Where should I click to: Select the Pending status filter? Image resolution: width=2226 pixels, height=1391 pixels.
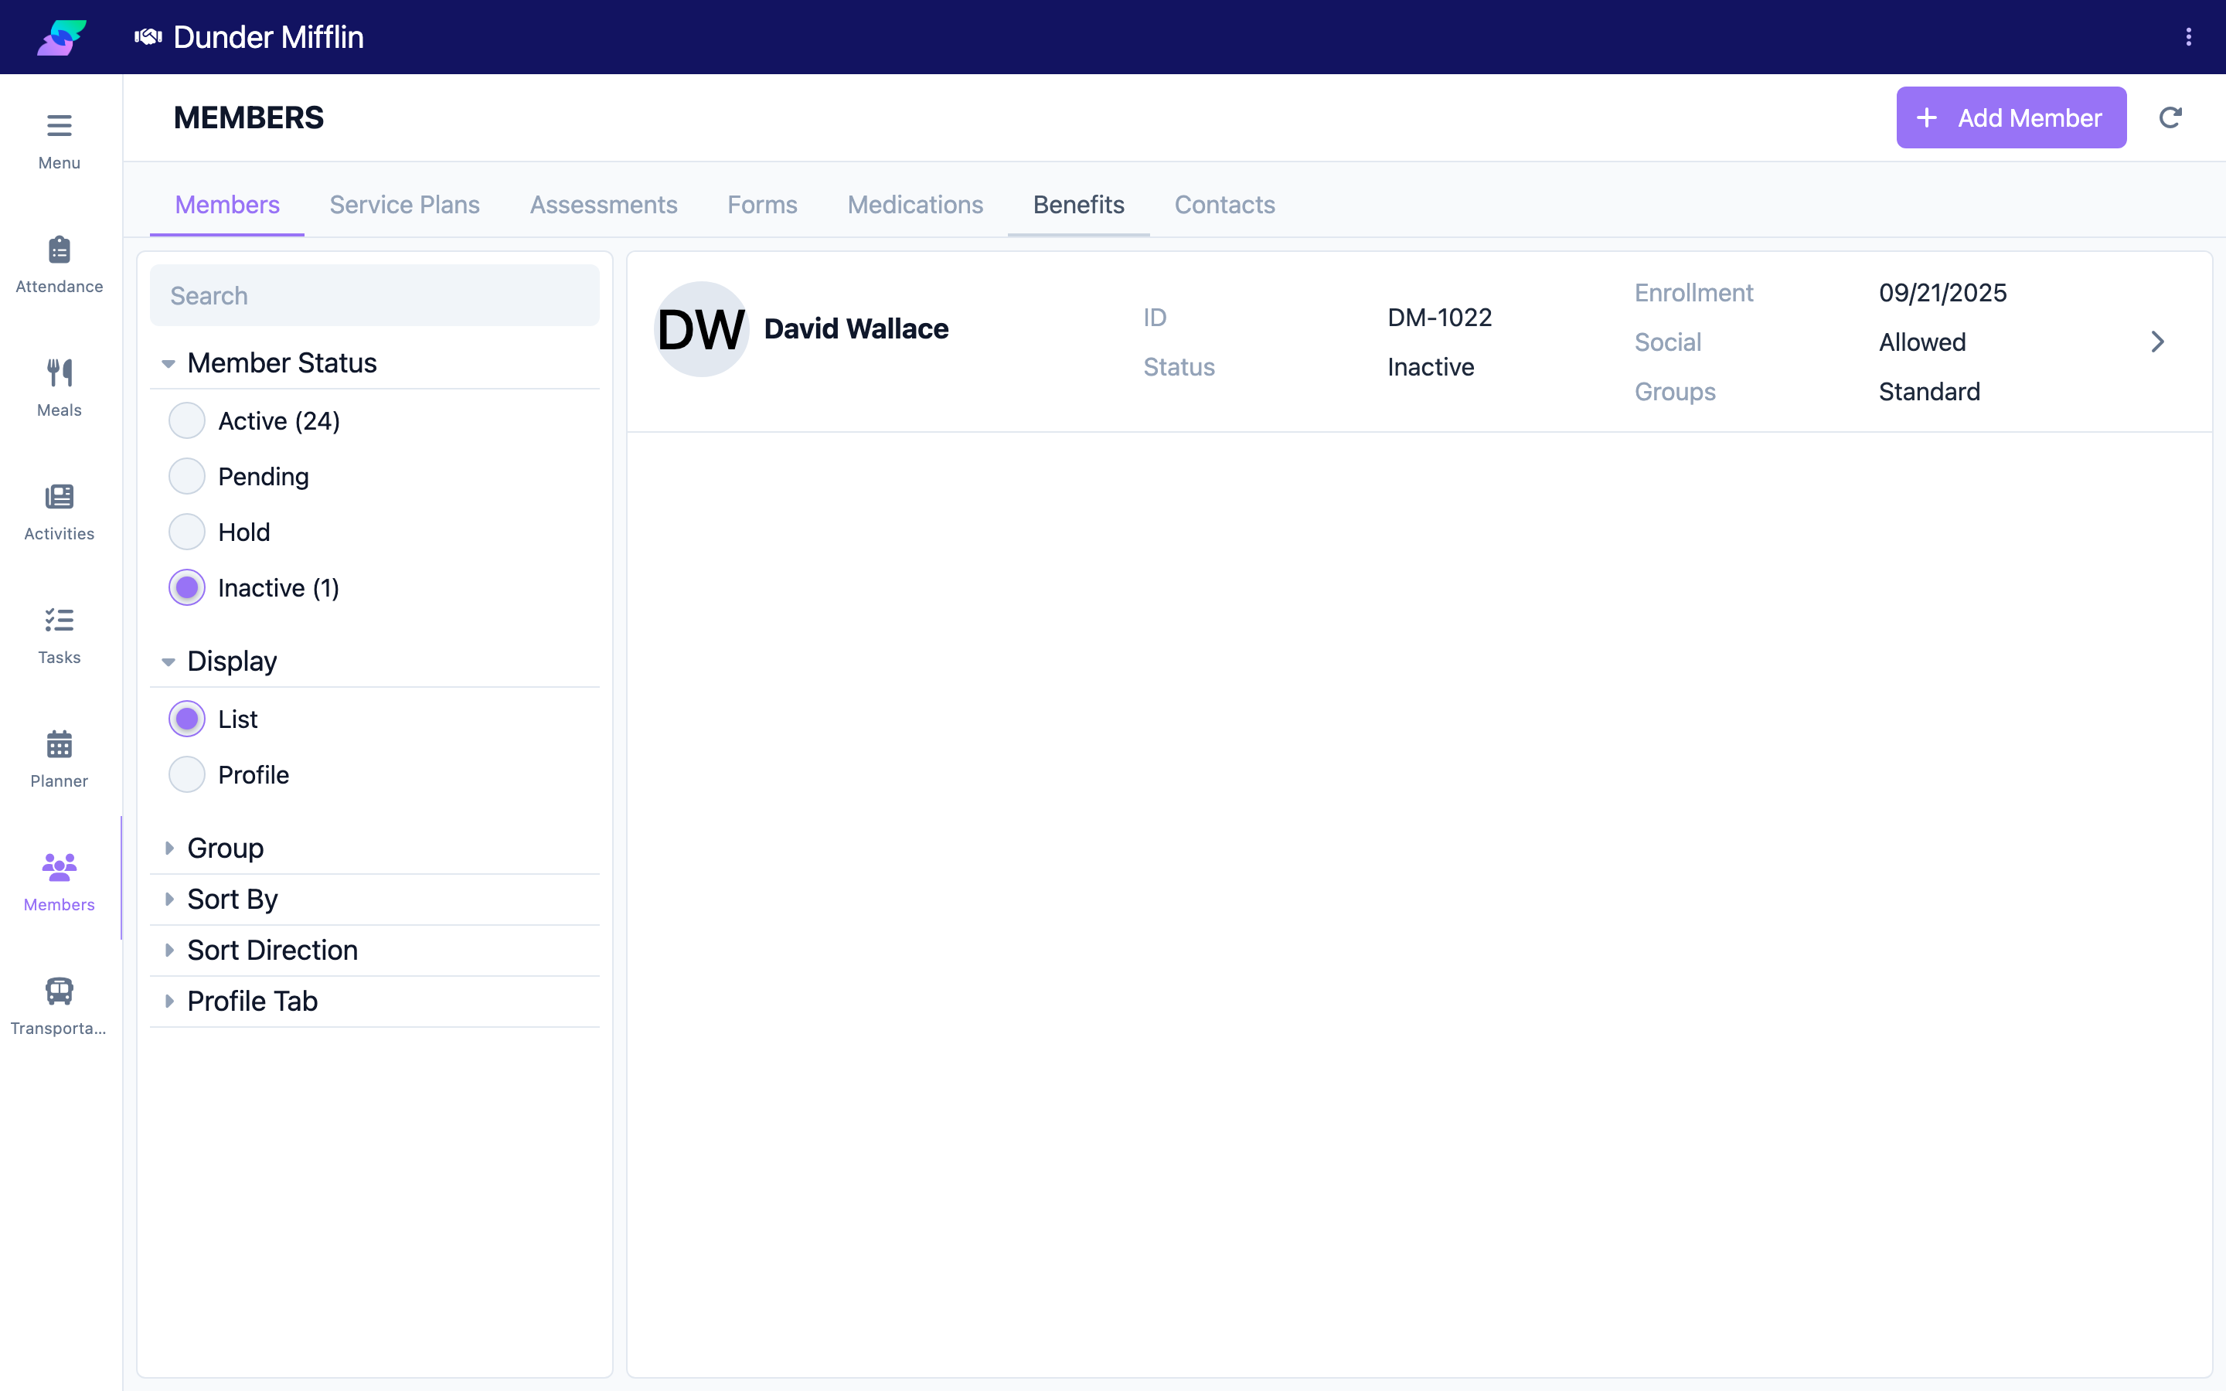pos(187,477)
